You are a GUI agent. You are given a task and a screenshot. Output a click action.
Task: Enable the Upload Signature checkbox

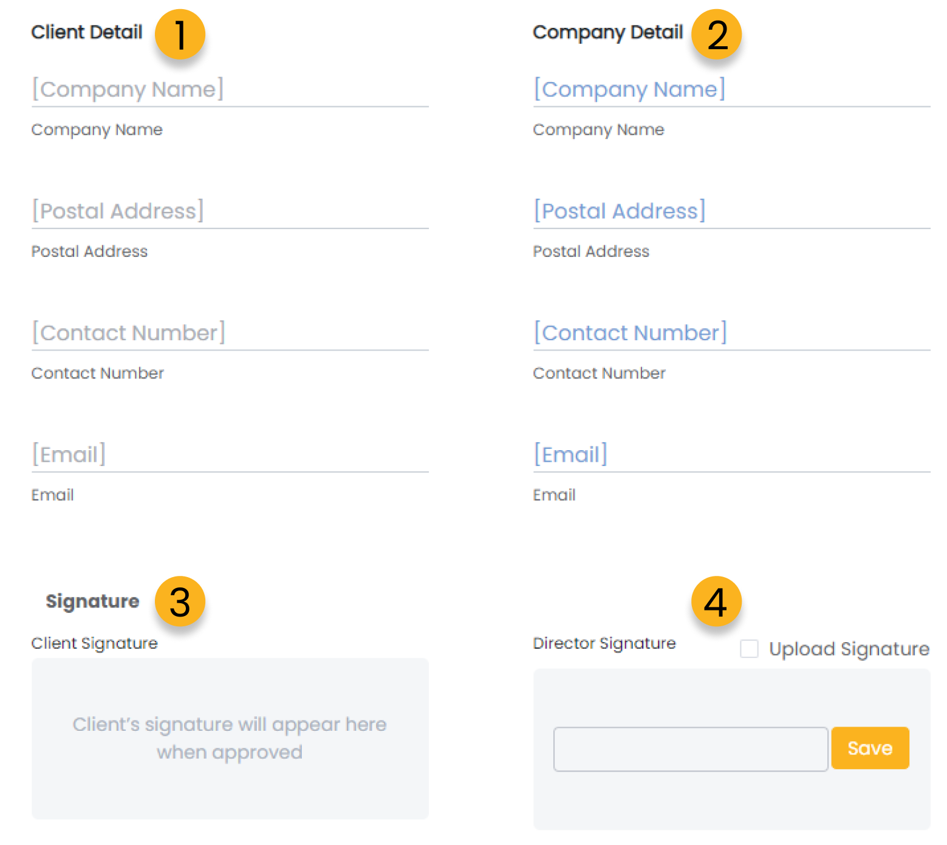[749, 649]
